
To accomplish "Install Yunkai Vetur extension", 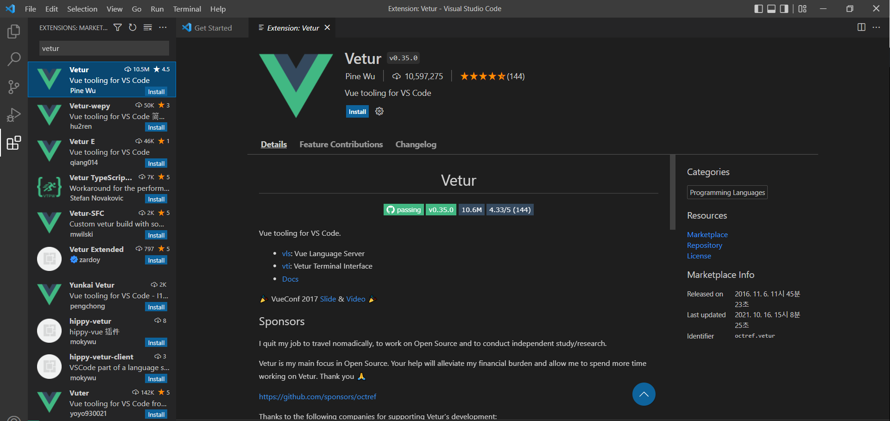I will point(156,307).
